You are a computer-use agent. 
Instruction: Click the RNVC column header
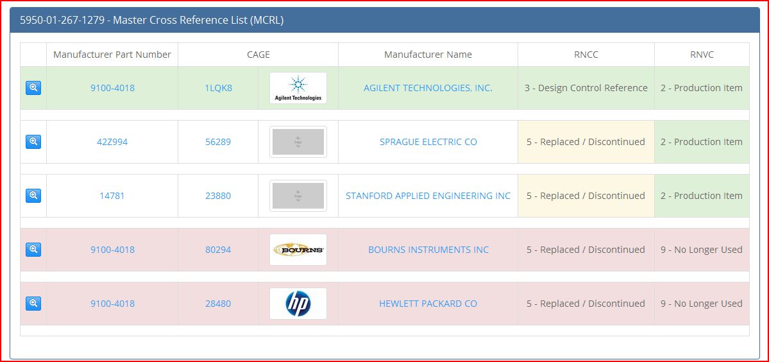[x=702, y=55]
